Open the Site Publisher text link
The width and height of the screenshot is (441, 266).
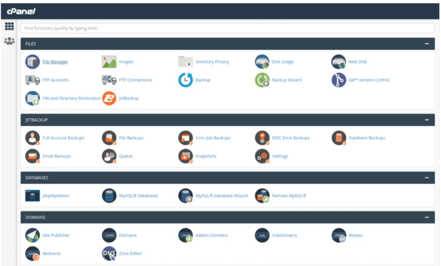click(x=56, y=235)
